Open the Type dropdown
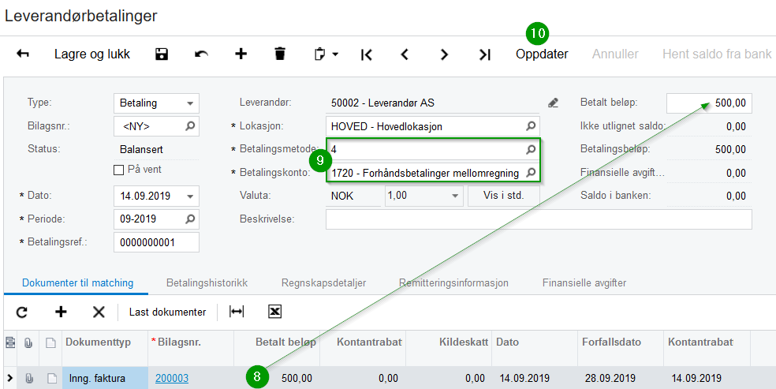This screenshot has width=776, height=389. pos(190,103)
